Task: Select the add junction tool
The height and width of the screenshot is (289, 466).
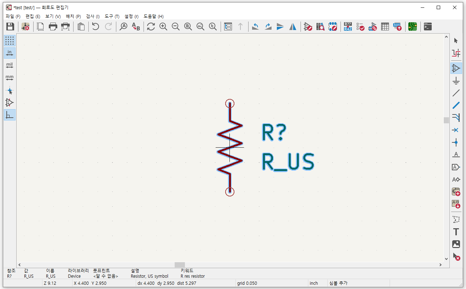Action: tap(456, 142)
